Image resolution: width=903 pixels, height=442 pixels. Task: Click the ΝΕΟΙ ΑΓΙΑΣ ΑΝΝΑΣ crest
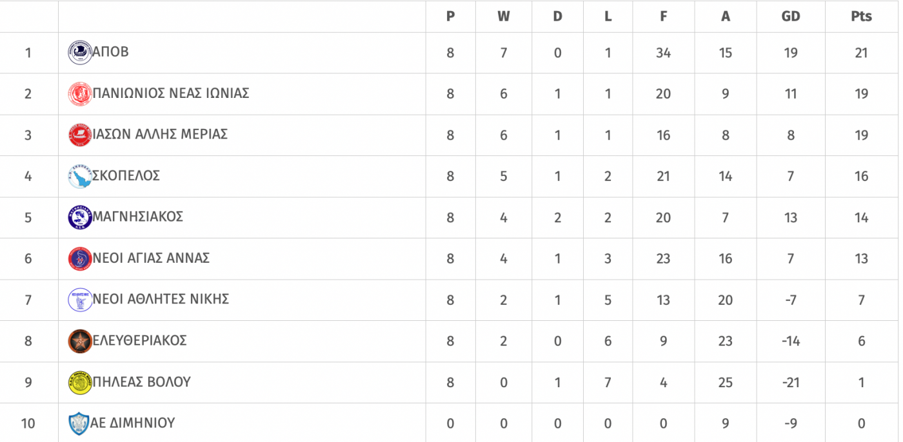80,258
